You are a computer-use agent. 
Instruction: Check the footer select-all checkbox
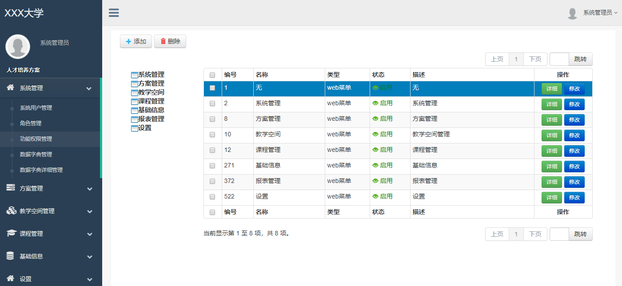click(212, 212)
